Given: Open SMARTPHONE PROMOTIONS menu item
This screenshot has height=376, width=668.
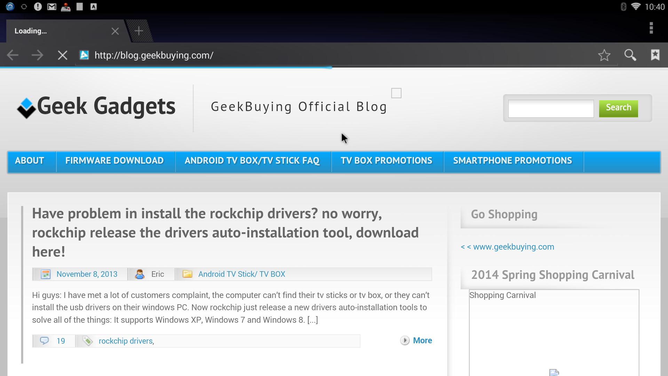Looking at the screenshot, I should [x=512, y=161].
